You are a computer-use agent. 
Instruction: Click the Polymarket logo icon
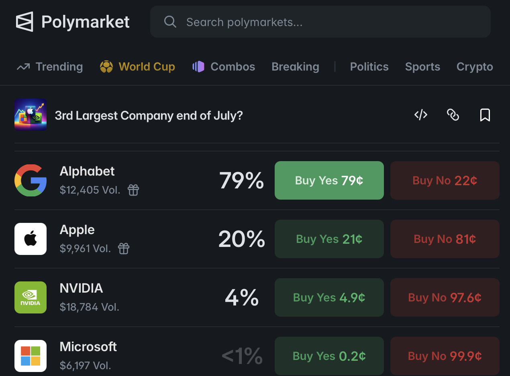24,22
